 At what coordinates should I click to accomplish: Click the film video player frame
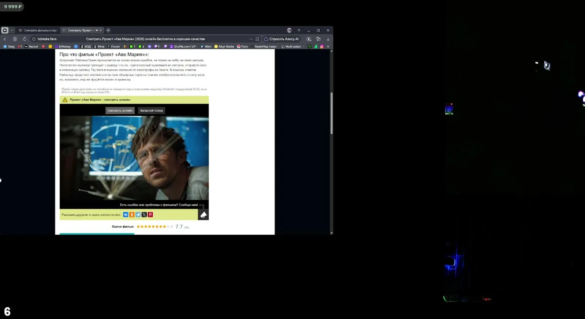134,159
